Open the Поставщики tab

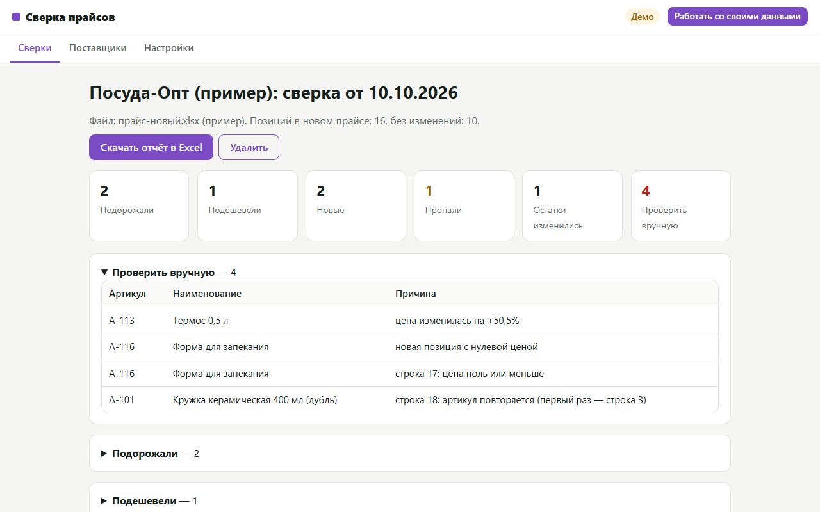point(98,48)
